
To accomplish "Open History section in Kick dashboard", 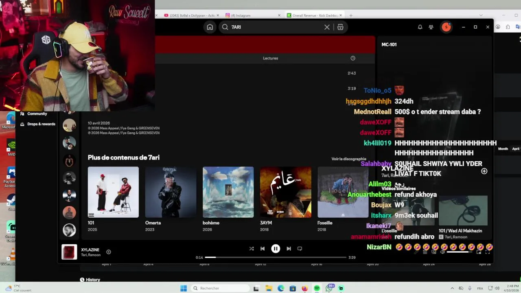I will [x=90, y=280].
